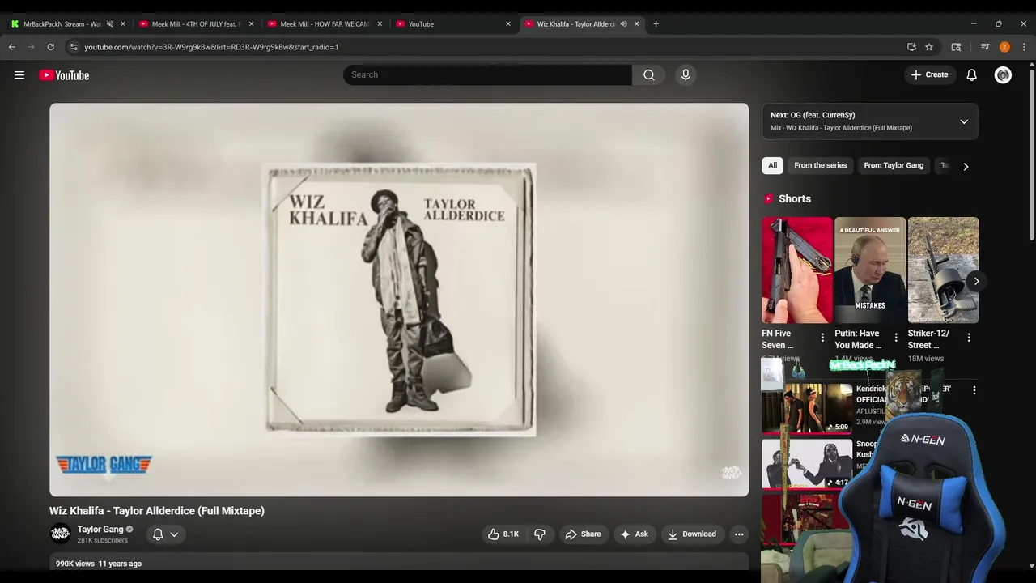The width and height of the screenshot is (1036, 583).
Task: Start voice search with microphone icon
Action: coord(686,74)
